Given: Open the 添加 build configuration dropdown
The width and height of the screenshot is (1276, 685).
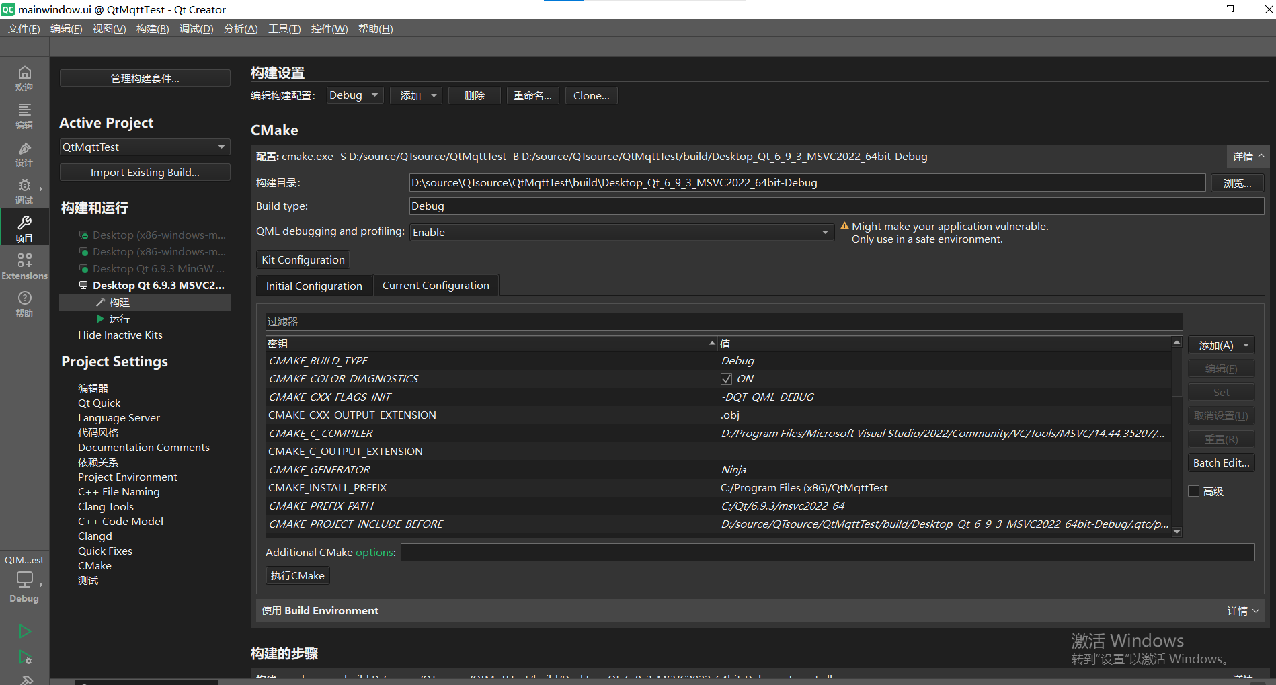Looking at the screenshot, I should click(417, 95).
